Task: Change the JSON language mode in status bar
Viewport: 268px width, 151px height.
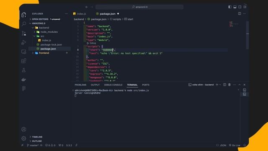Action: click(223, 145)
